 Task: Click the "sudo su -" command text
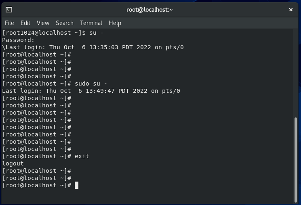pos(91,84)
